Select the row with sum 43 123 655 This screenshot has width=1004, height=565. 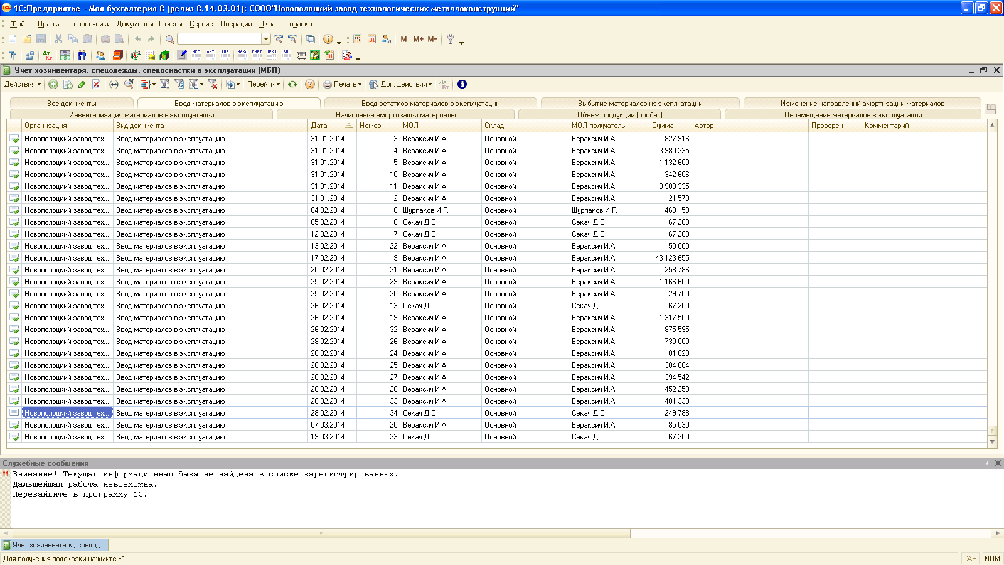tap(497, 258)
